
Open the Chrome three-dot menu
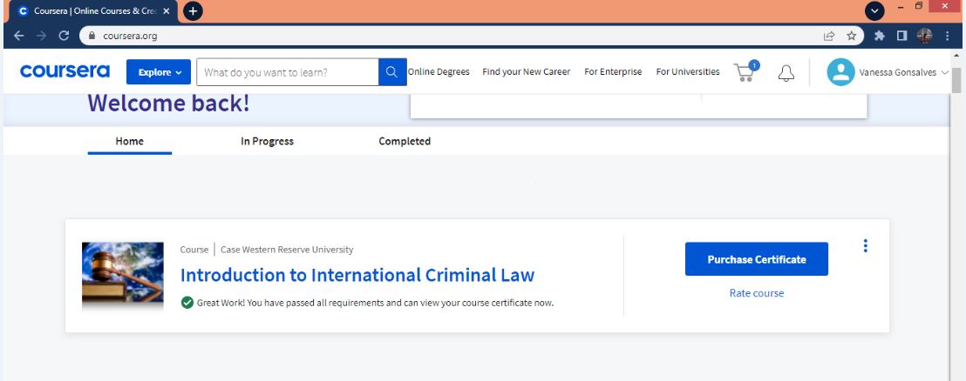948,36
